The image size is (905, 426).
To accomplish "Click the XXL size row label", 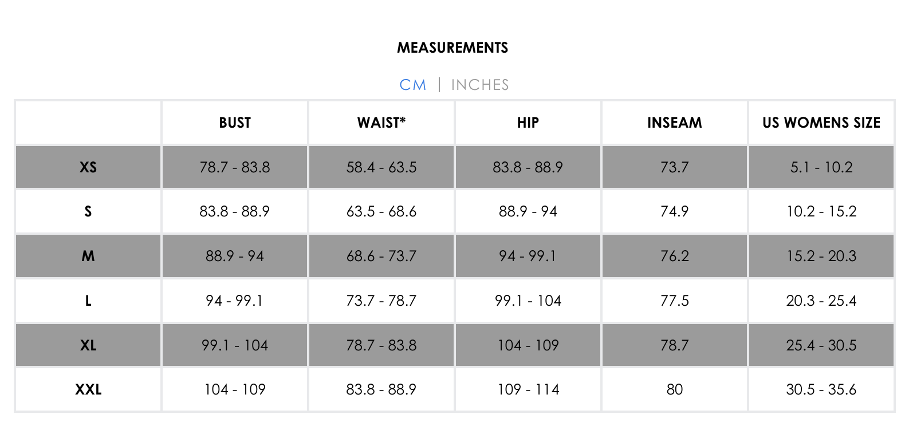I will click(88, 389).
